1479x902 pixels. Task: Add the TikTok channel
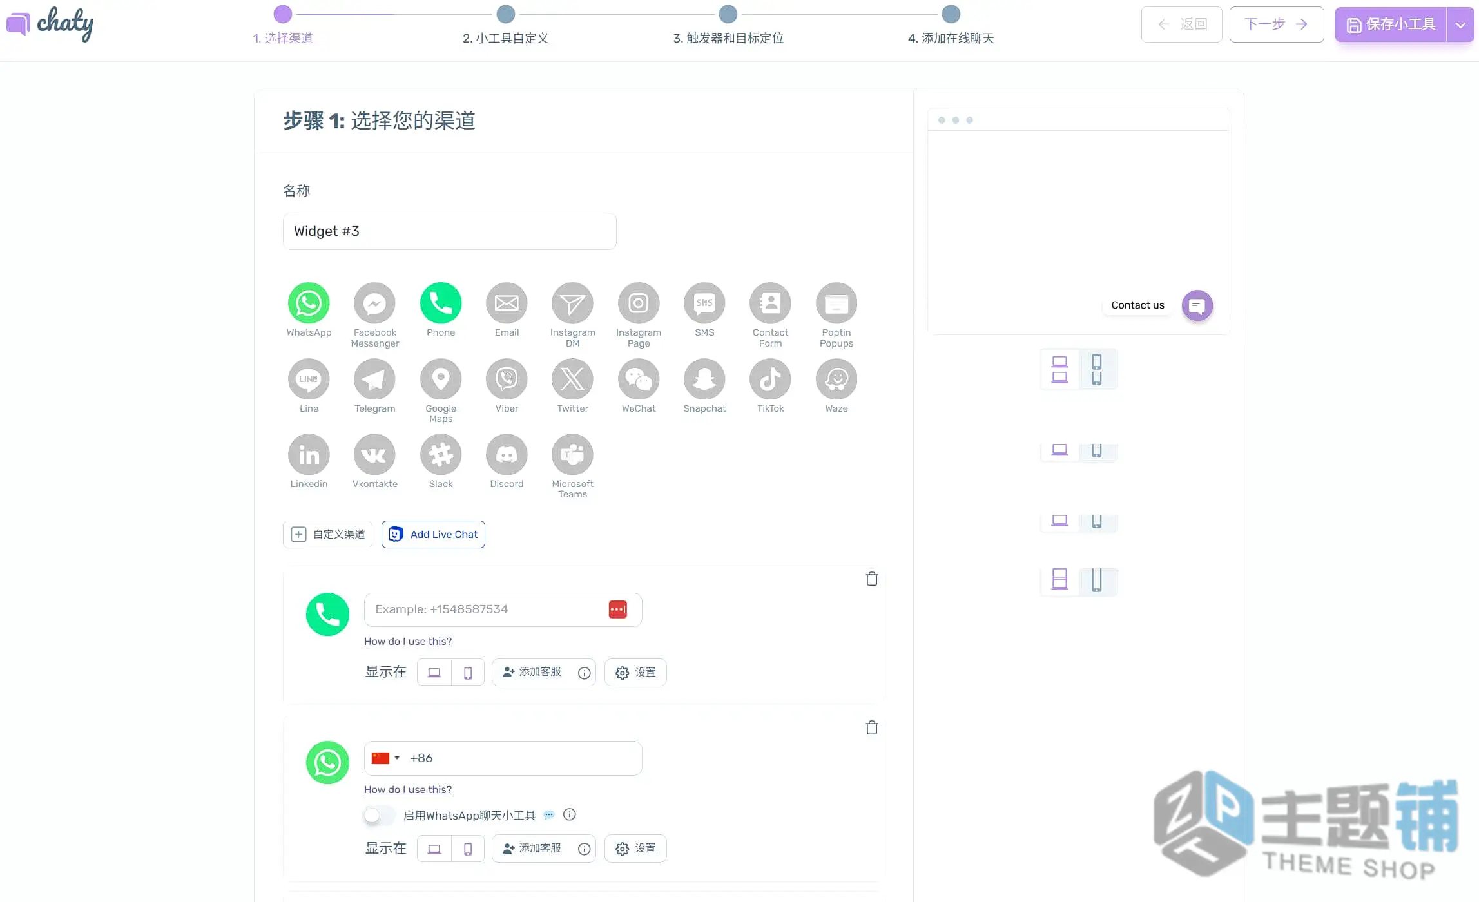pyautogui.click(x=770, y=379)
